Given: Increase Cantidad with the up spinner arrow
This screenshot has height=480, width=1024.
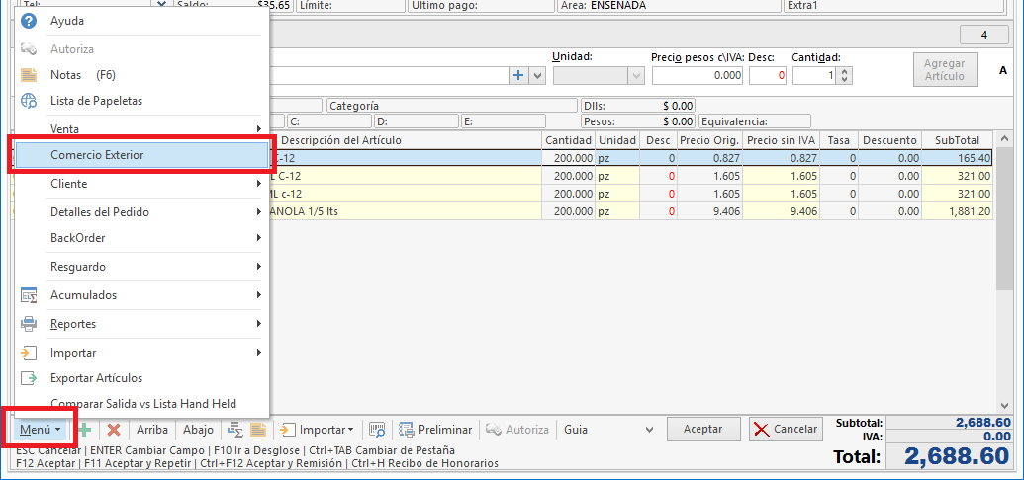Looking at the screenshot, I should [x=845, y=71].
